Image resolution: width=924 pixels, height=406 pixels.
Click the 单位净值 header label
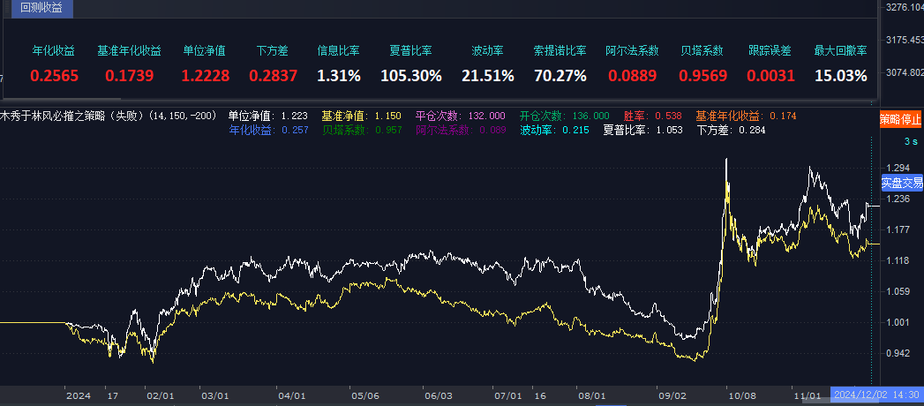point(205,50)
